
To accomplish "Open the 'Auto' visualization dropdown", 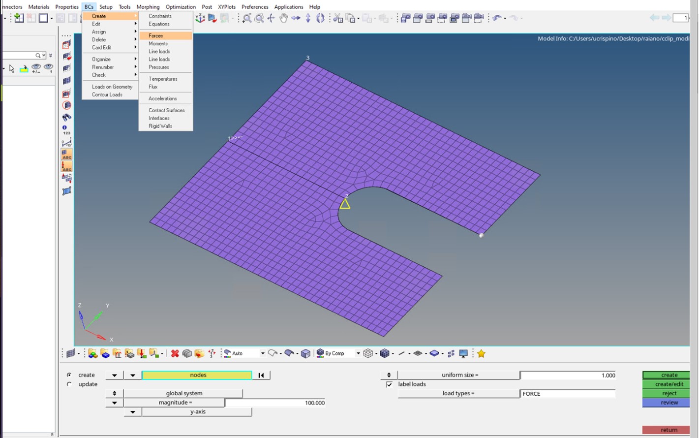I will coord(262,353).
